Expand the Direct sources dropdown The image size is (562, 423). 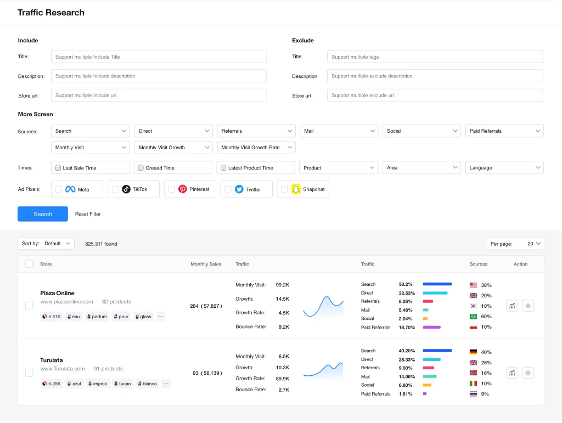[x=173, y=131]
